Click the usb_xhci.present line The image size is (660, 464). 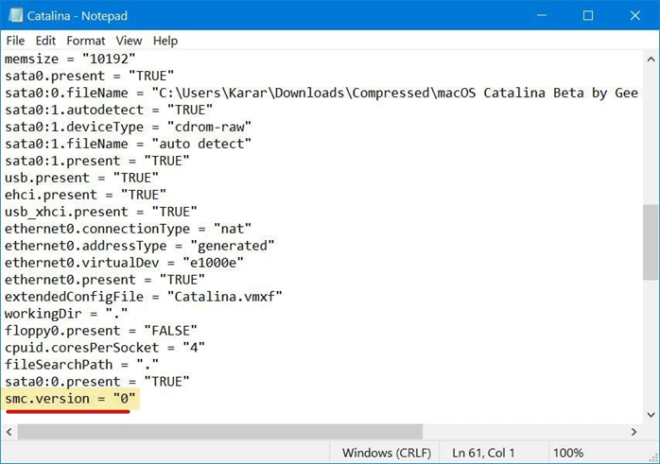(101, 212)
